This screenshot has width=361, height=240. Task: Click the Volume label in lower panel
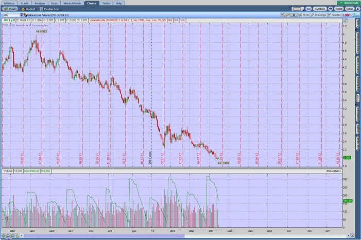pyautogui.click(x=8, y=171)
